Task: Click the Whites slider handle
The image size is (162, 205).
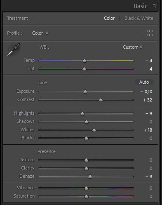Action: [x=94, y=130]
